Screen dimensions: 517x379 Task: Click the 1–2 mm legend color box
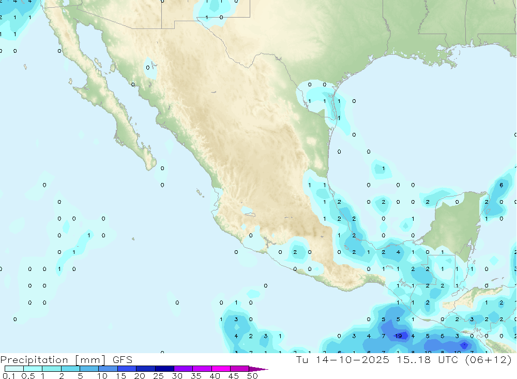pyautogui.click(x=51, y=369)
